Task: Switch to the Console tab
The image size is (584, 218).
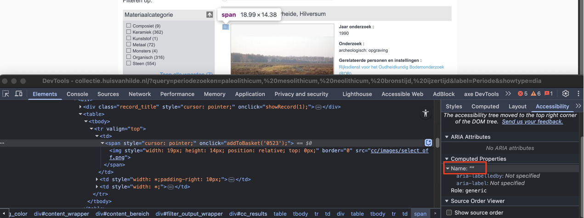Action: tap(77, 94)
